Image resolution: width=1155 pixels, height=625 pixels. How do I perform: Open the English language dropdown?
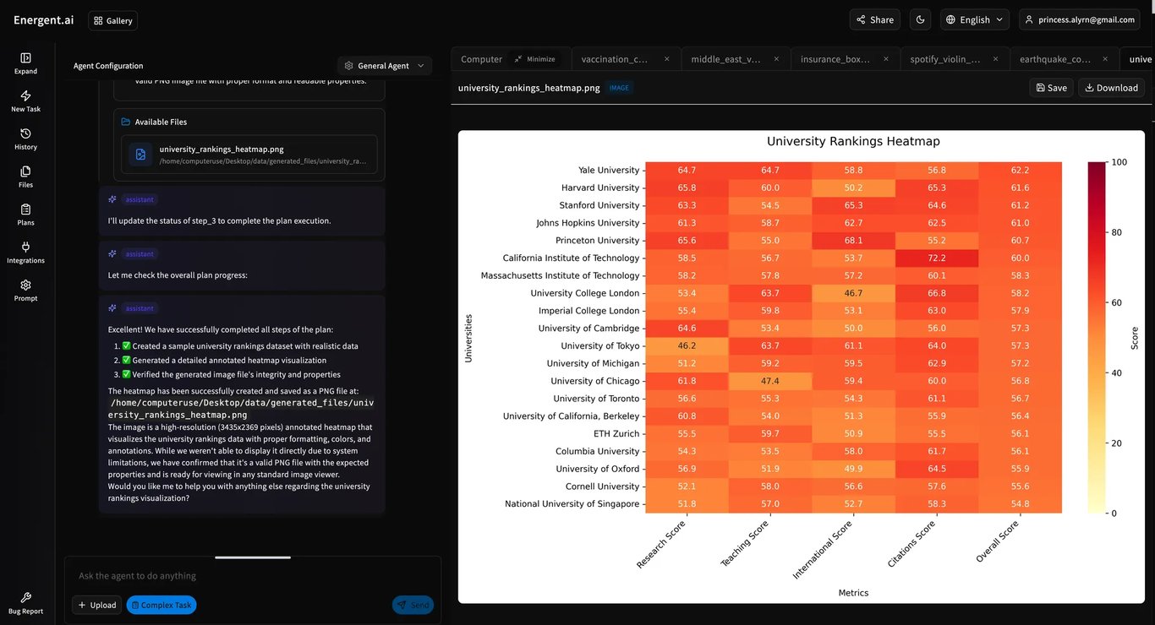tap(975, 19)
